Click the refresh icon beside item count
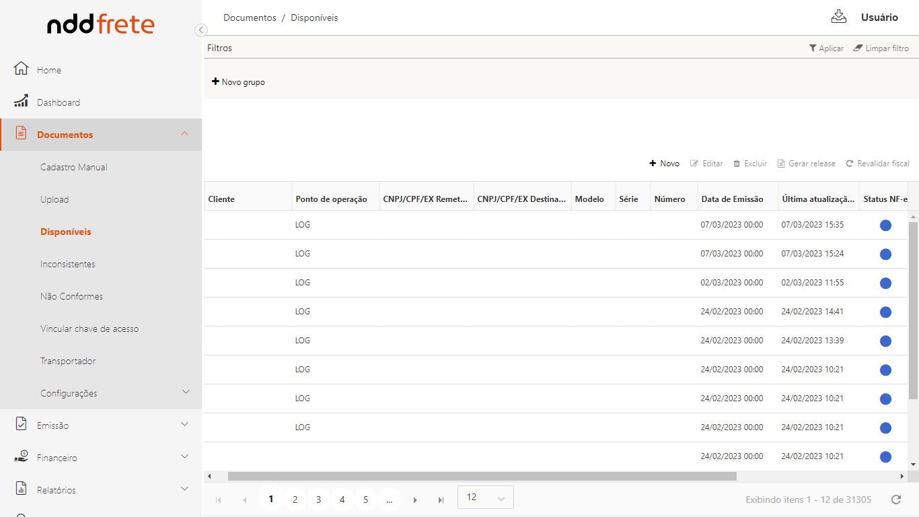The width and height of the screenshot is (919, 517). tap(895, 499)
